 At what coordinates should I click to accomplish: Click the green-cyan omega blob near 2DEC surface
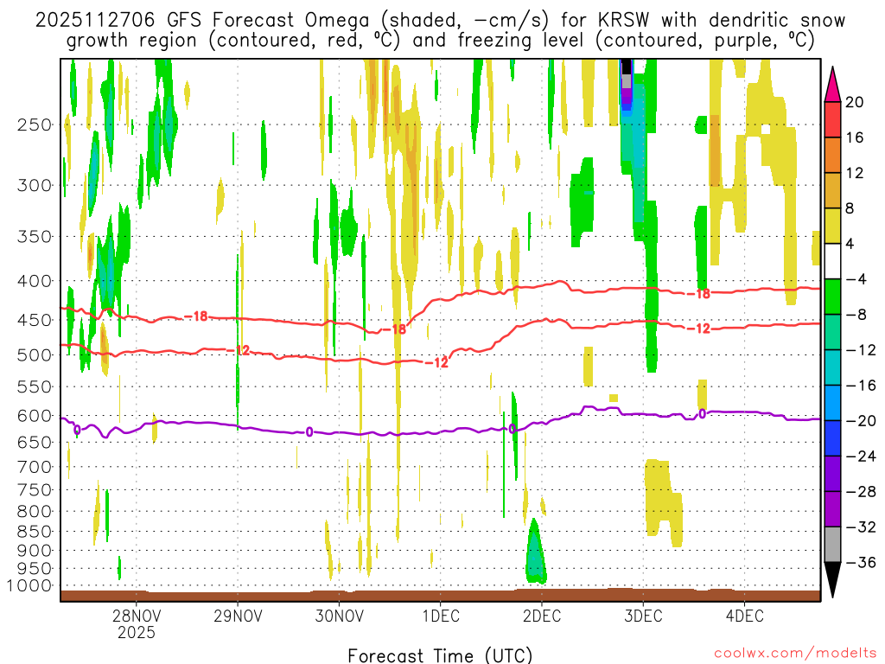coord(535,554)
